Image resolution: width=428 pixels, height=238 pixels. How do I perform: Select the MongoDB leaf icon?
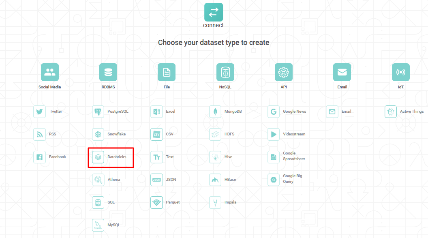tap(215, 111)
